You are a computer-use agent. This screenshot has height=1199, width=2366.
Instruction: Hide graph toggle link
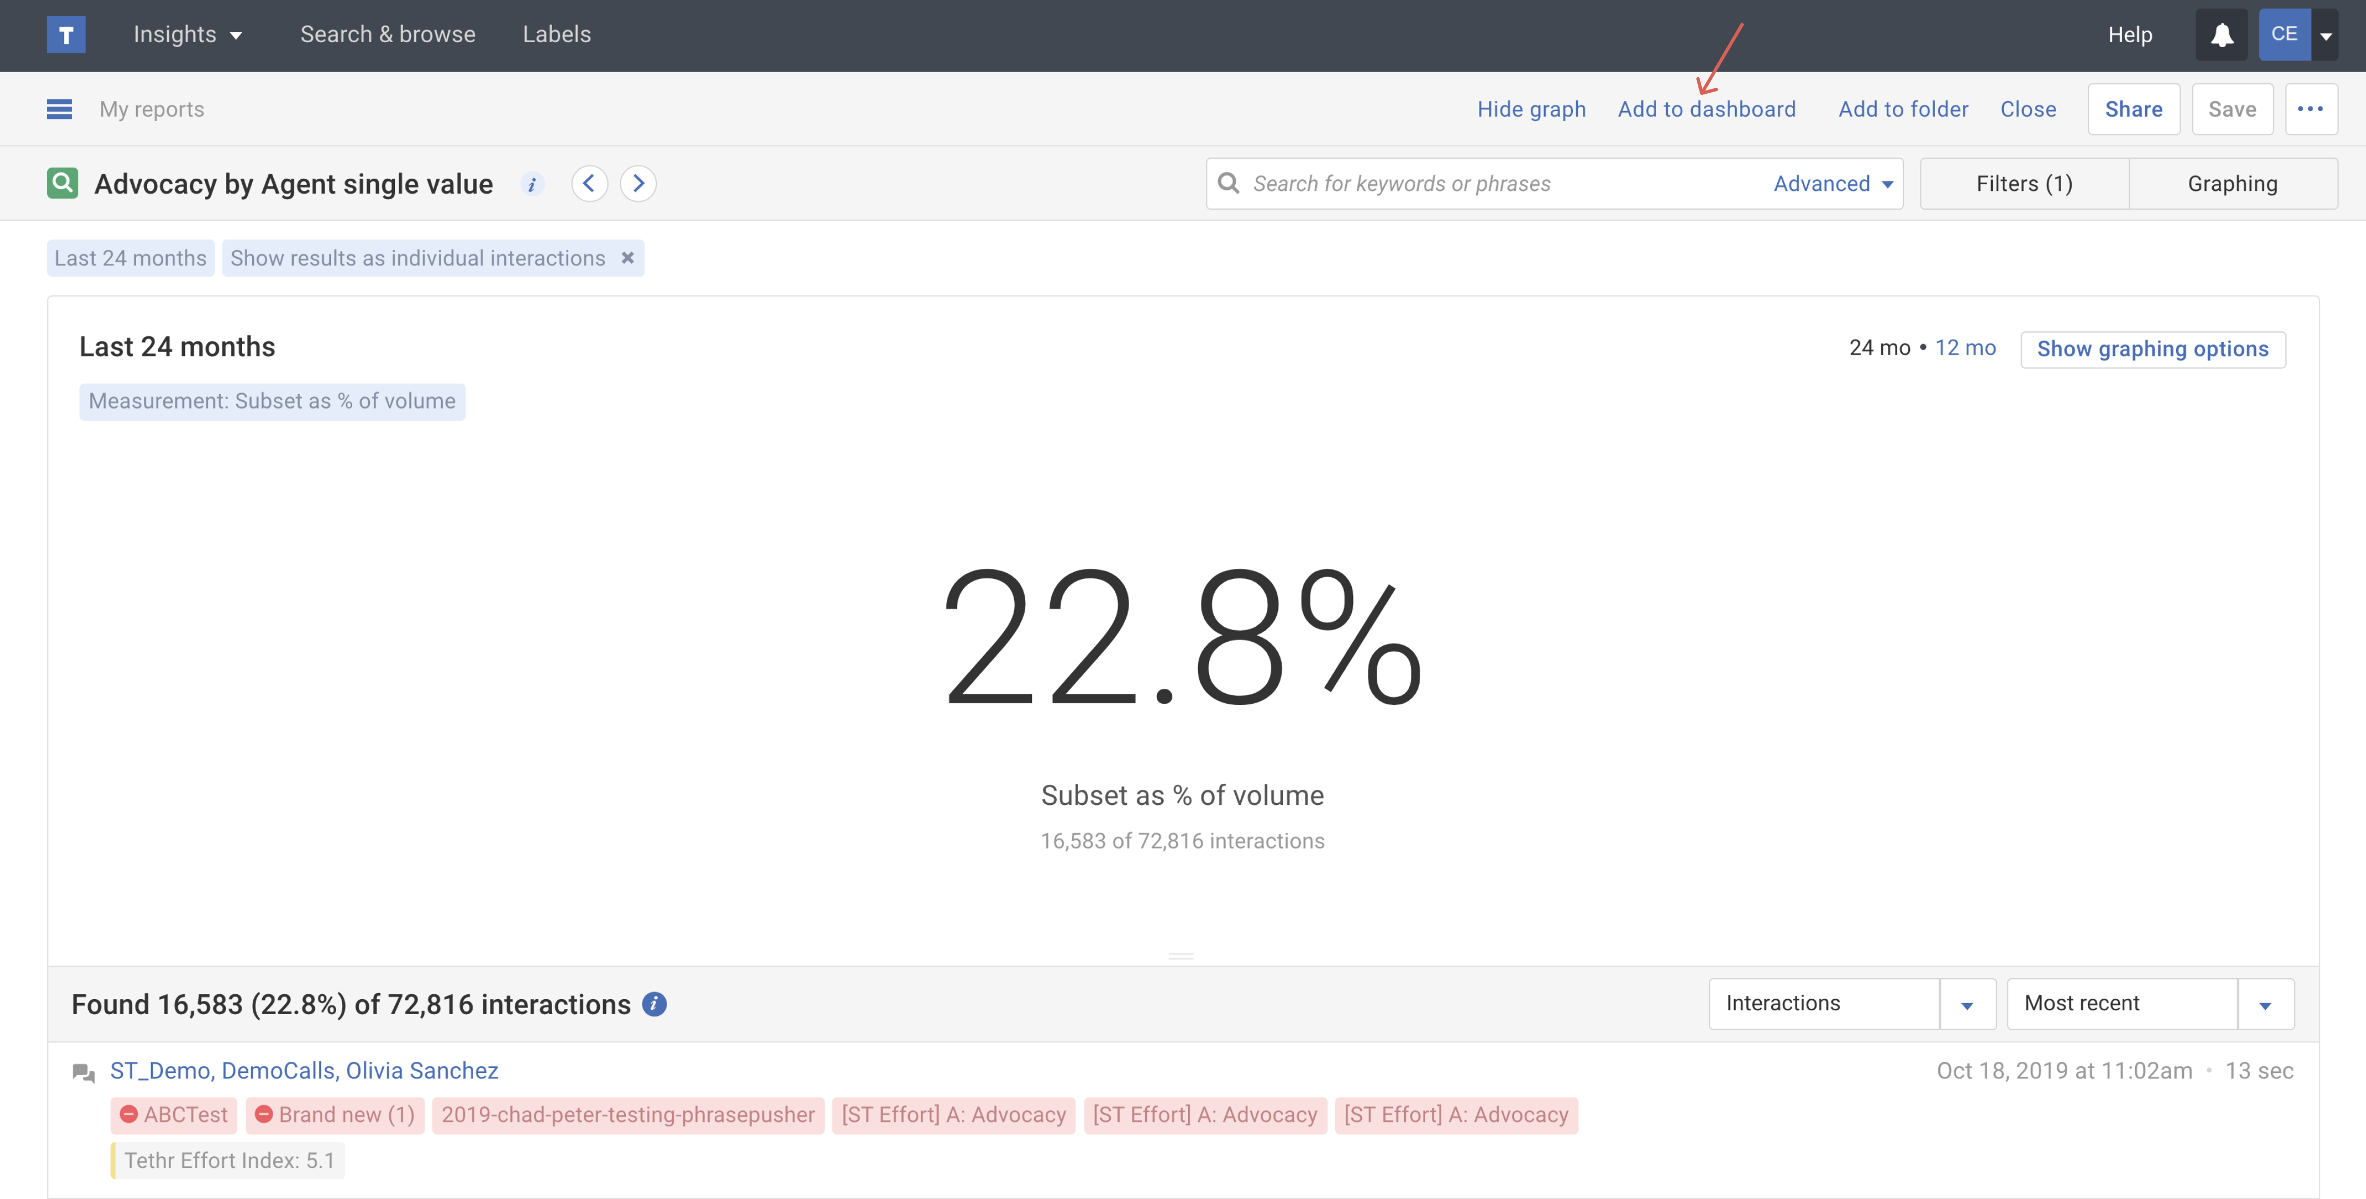pyautogui.click(x=1531, y=109)
